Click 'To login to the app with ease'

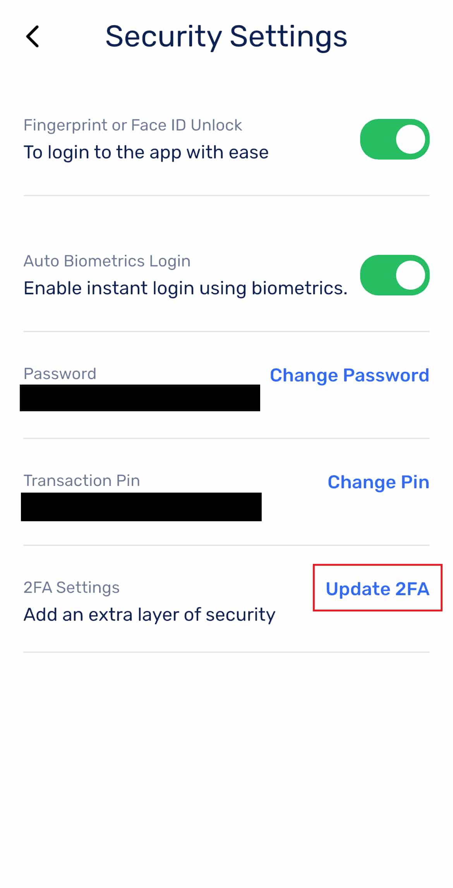click(146, 152)
